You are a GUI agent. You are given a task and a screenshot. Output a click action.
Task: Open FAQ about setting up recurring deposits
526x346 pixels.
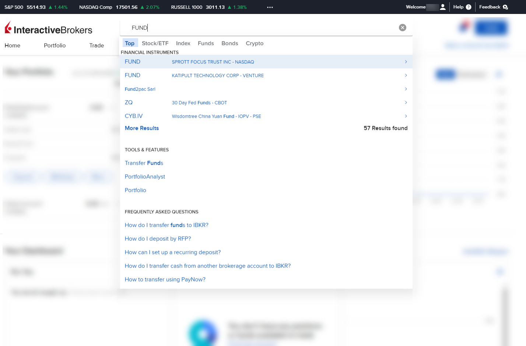click(172, 252)
